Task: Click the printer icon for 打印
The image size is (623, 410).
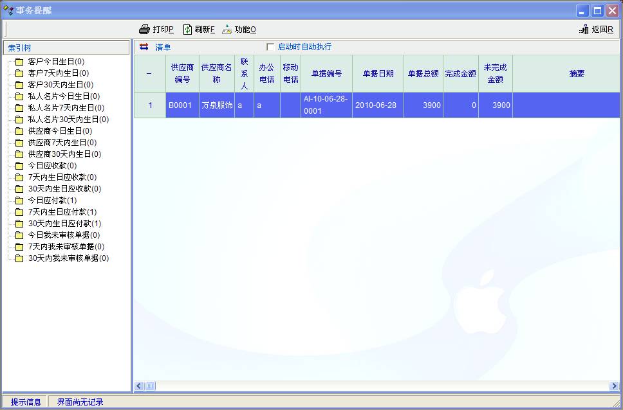Action: (145, 30)
